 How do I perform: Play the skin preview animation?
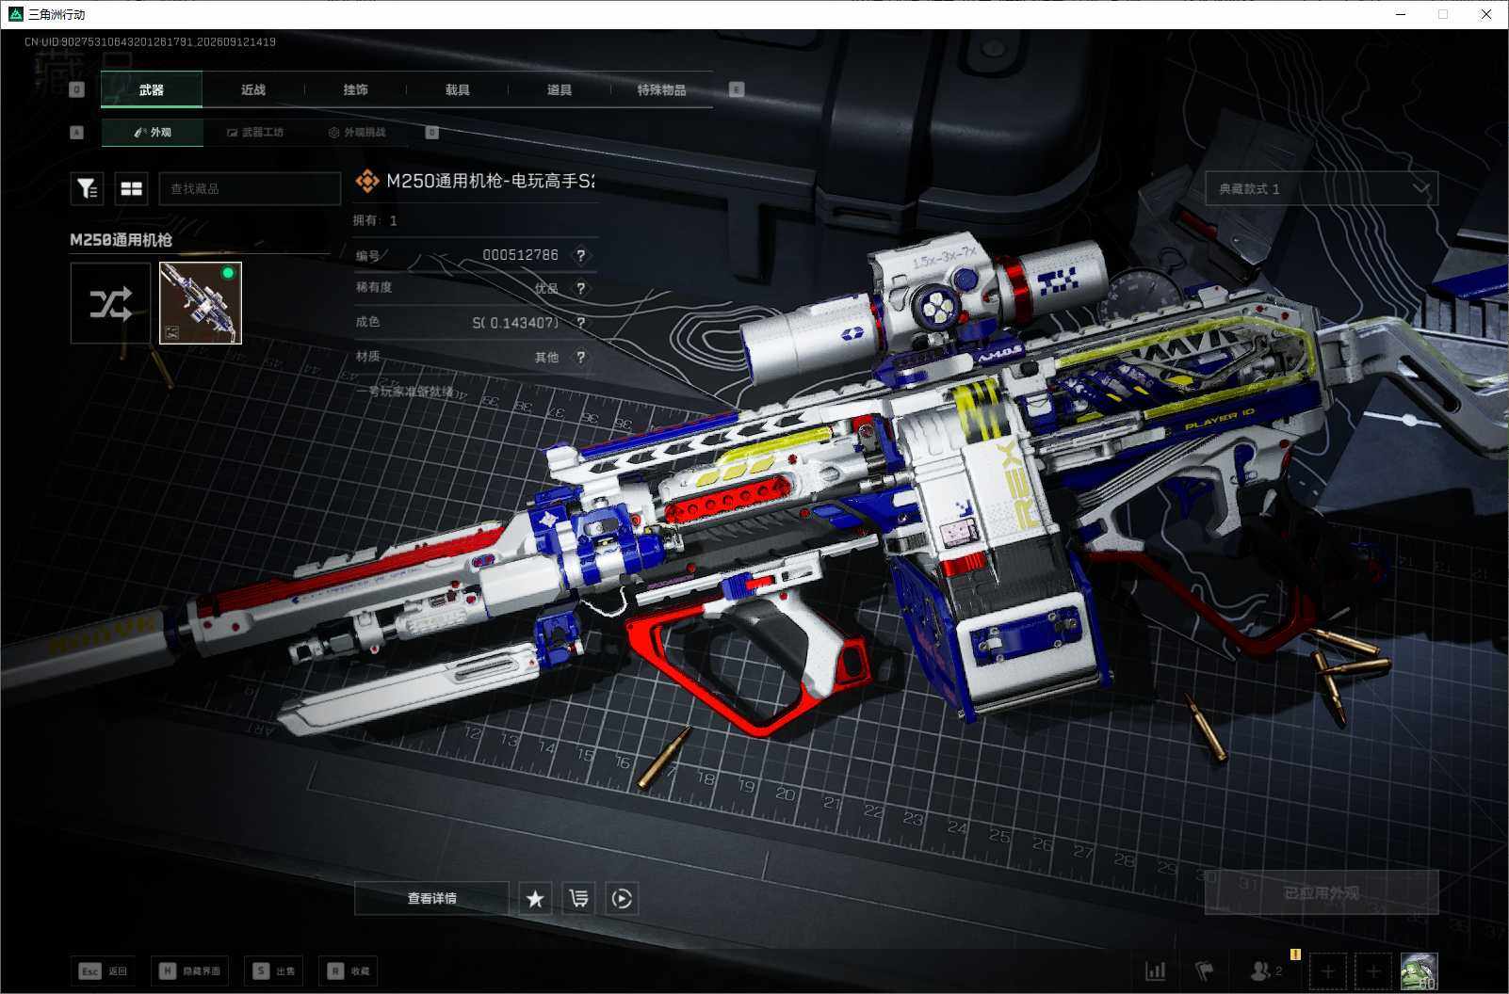point(622,898)
